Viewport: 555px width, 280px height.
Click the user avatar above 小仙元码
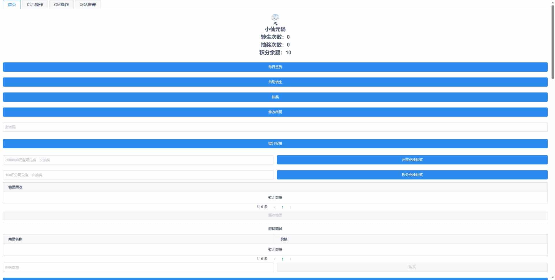pos(275,19)
